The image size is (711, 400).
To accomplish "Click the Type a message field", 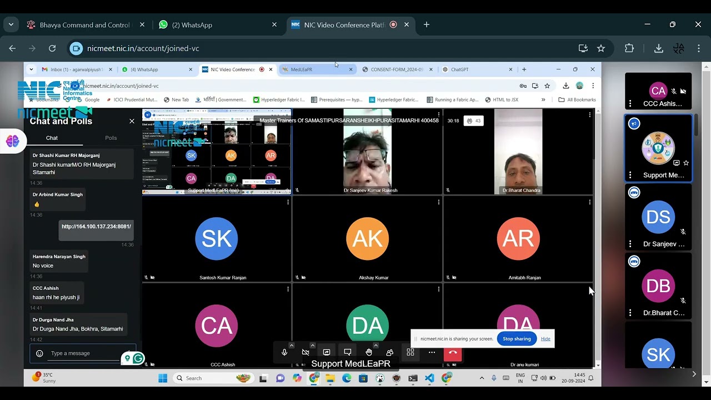I will tap(83, 353).
